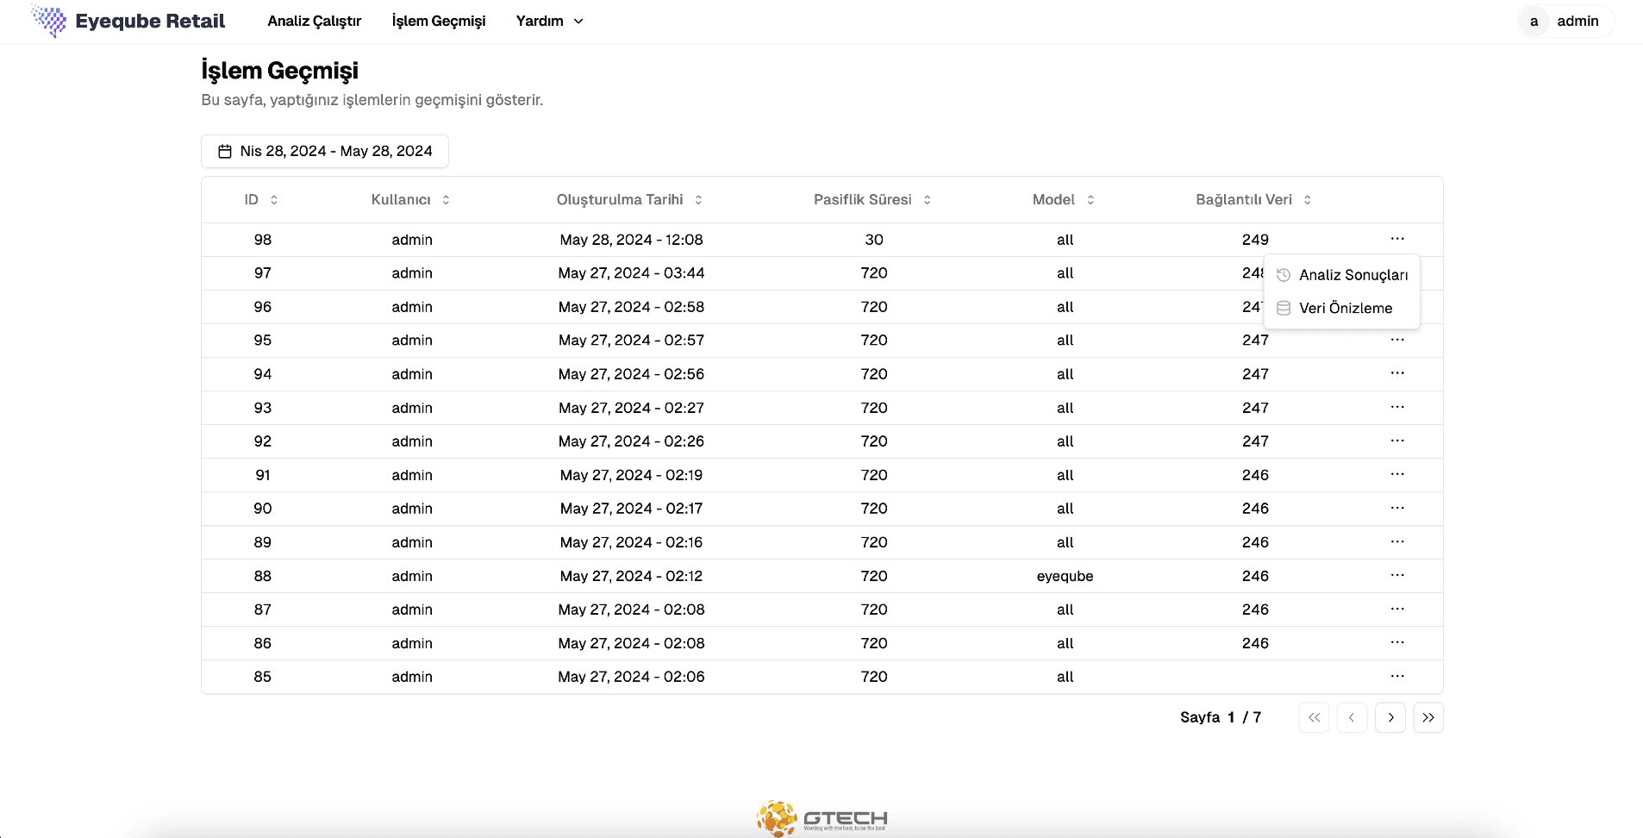Open the three-dot menu for row 94
Screen dimensions: 1643x838
(1397, 373)
